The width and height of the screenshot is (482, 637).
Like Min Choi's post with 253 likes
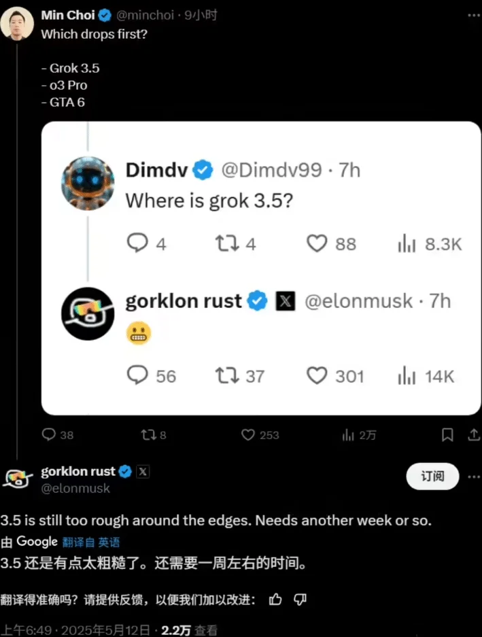(x=248, y=435)
